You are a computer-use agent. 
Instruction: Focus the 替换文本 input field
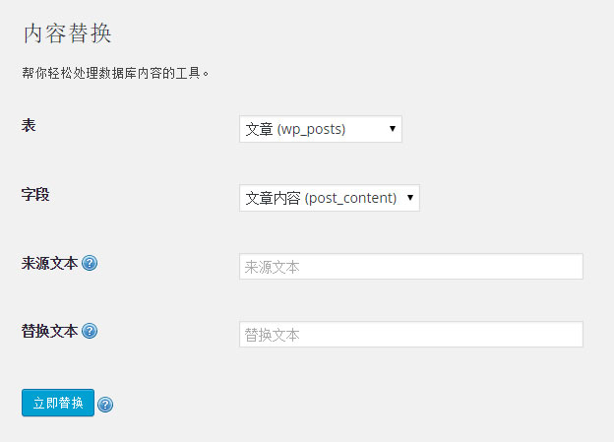tap(411, 335)
